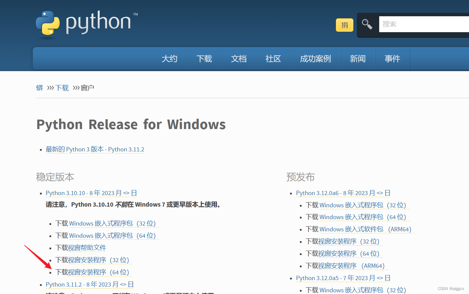The image size is (469, 294).
Task: Download the 视窗帮助文件 help file
Action: (87, 248)
